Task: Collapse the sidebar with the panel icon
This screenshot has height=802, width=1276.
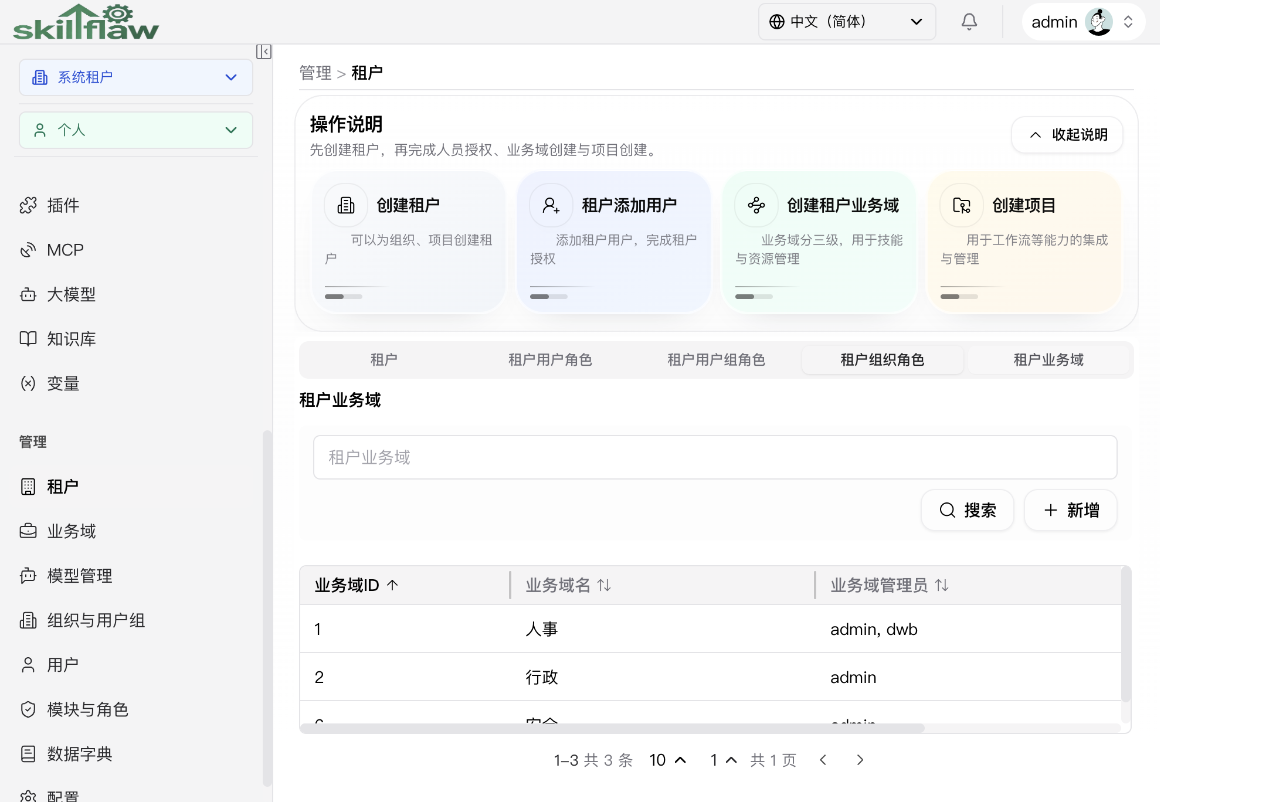Action: (x=264, y=52)
